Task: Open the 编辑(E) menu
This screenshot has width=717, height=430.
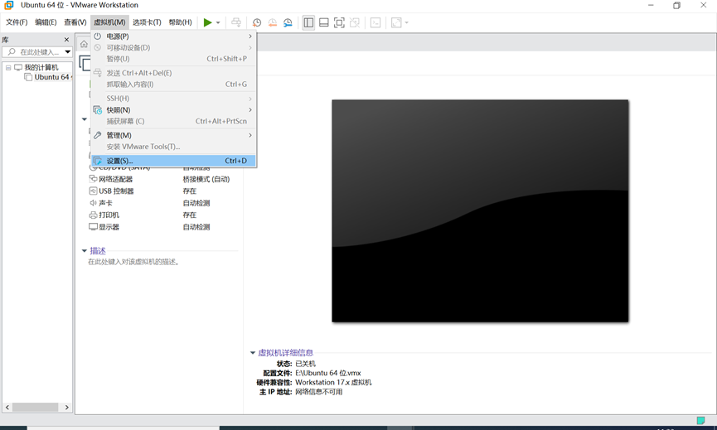Action: pos(46,22)
